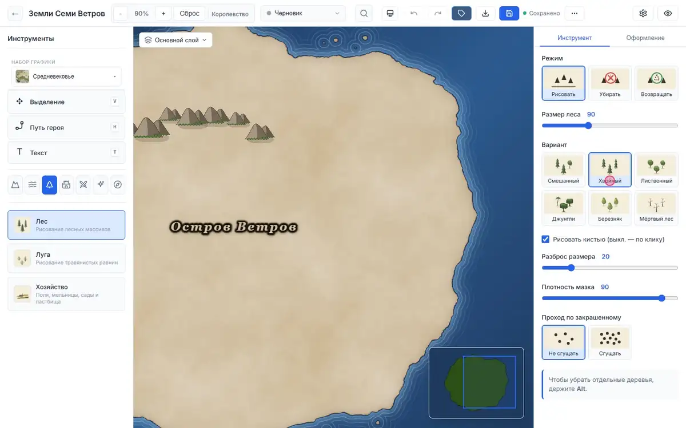Toggle the label tag button

[x=461, y=13]
